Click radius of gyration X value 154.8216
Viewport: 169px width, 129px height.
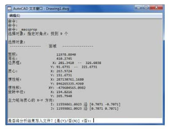coord(64,92)
